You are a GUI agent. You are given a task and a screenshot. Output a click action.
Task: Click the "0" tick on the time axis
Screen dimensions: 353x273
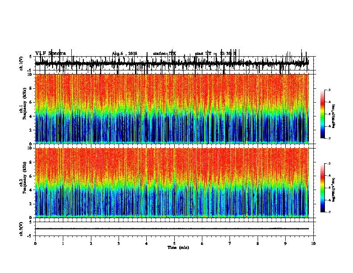coord(35,244)
